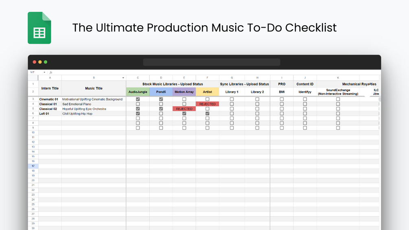Screen dimensions: 409x230
Task: Click the browser address bar
Action: (212, 62)
